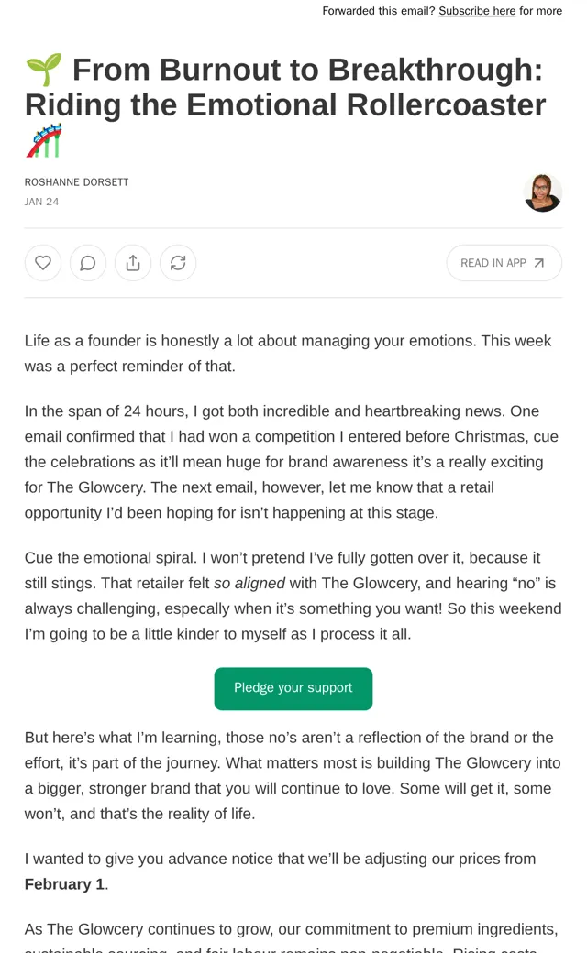Open Roshanne Dorsett's profile photo
Screen dimensions: 587x953
[x=543, y=192]
